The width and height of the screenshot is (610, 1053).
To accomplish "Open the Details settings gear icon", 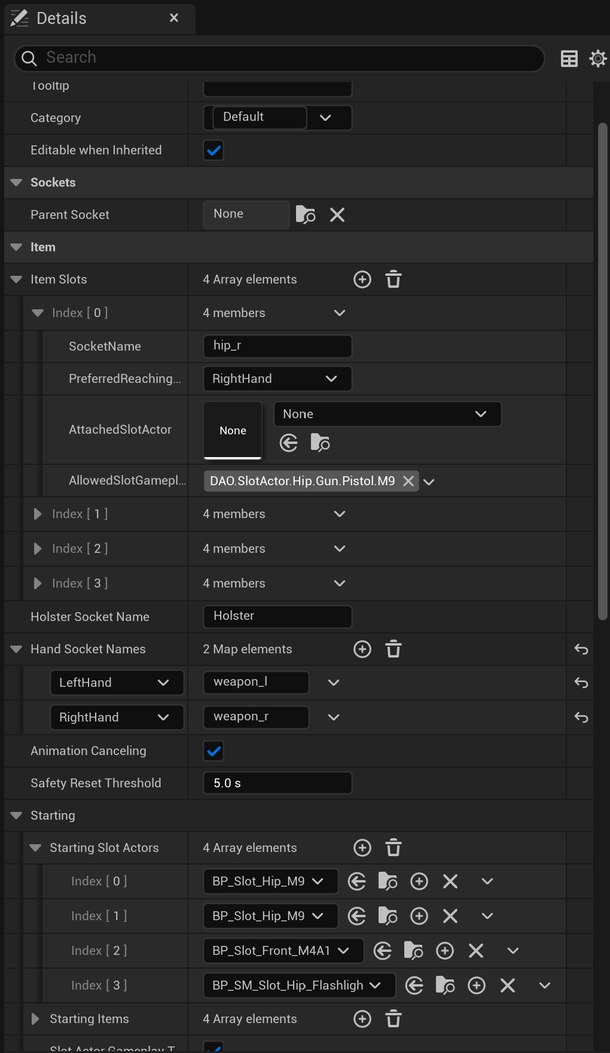I will pyautogui.click(x=597, y=59).
